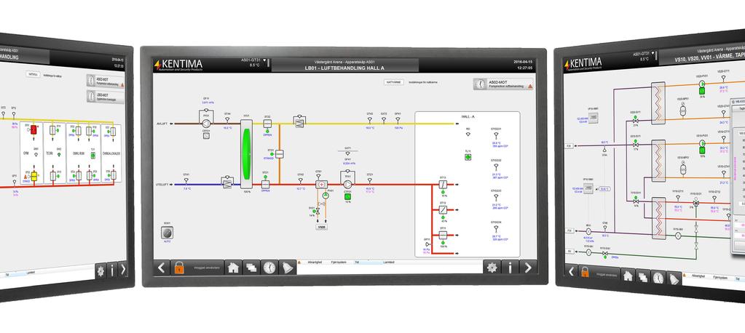
Task: Select the red damper in the left screen's first room
Action: (x=33, y=129)
